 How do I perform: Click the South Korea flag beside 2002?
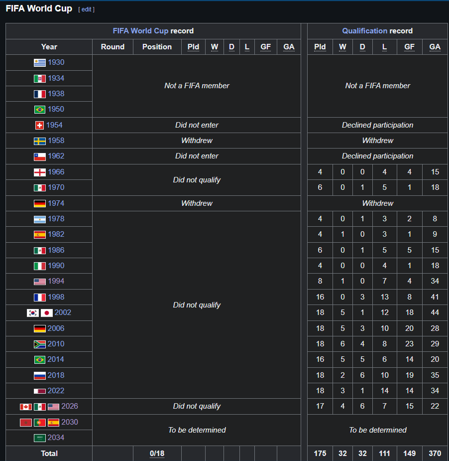[33, 313]
